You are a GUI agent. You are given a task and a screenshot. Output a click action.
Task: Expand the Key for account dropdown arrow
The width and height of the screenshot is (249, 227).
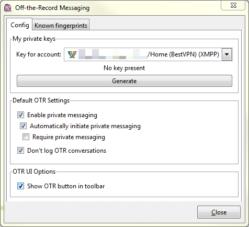(x=227, y=54)
